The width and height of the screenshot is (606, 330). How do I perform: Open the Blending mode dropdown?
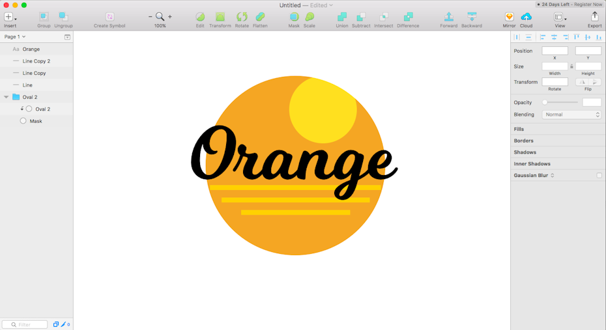click(x=571, y=115)
